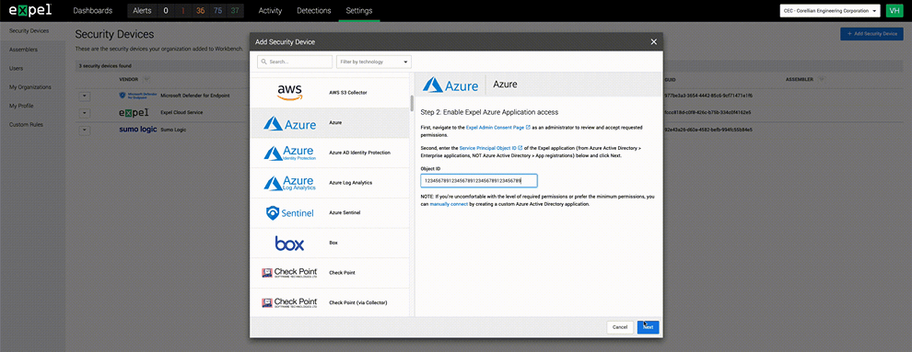The width and height of the screenshot is (912, 352).
Task: Click the Azure AD Identity Protection label
Action: [x=359, y=153]
